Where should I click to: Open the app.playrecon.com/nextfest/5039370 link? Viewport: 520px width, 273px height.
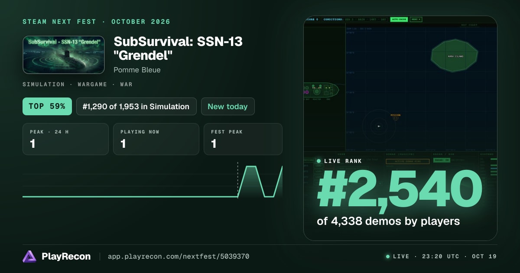[x=179, y=257]
